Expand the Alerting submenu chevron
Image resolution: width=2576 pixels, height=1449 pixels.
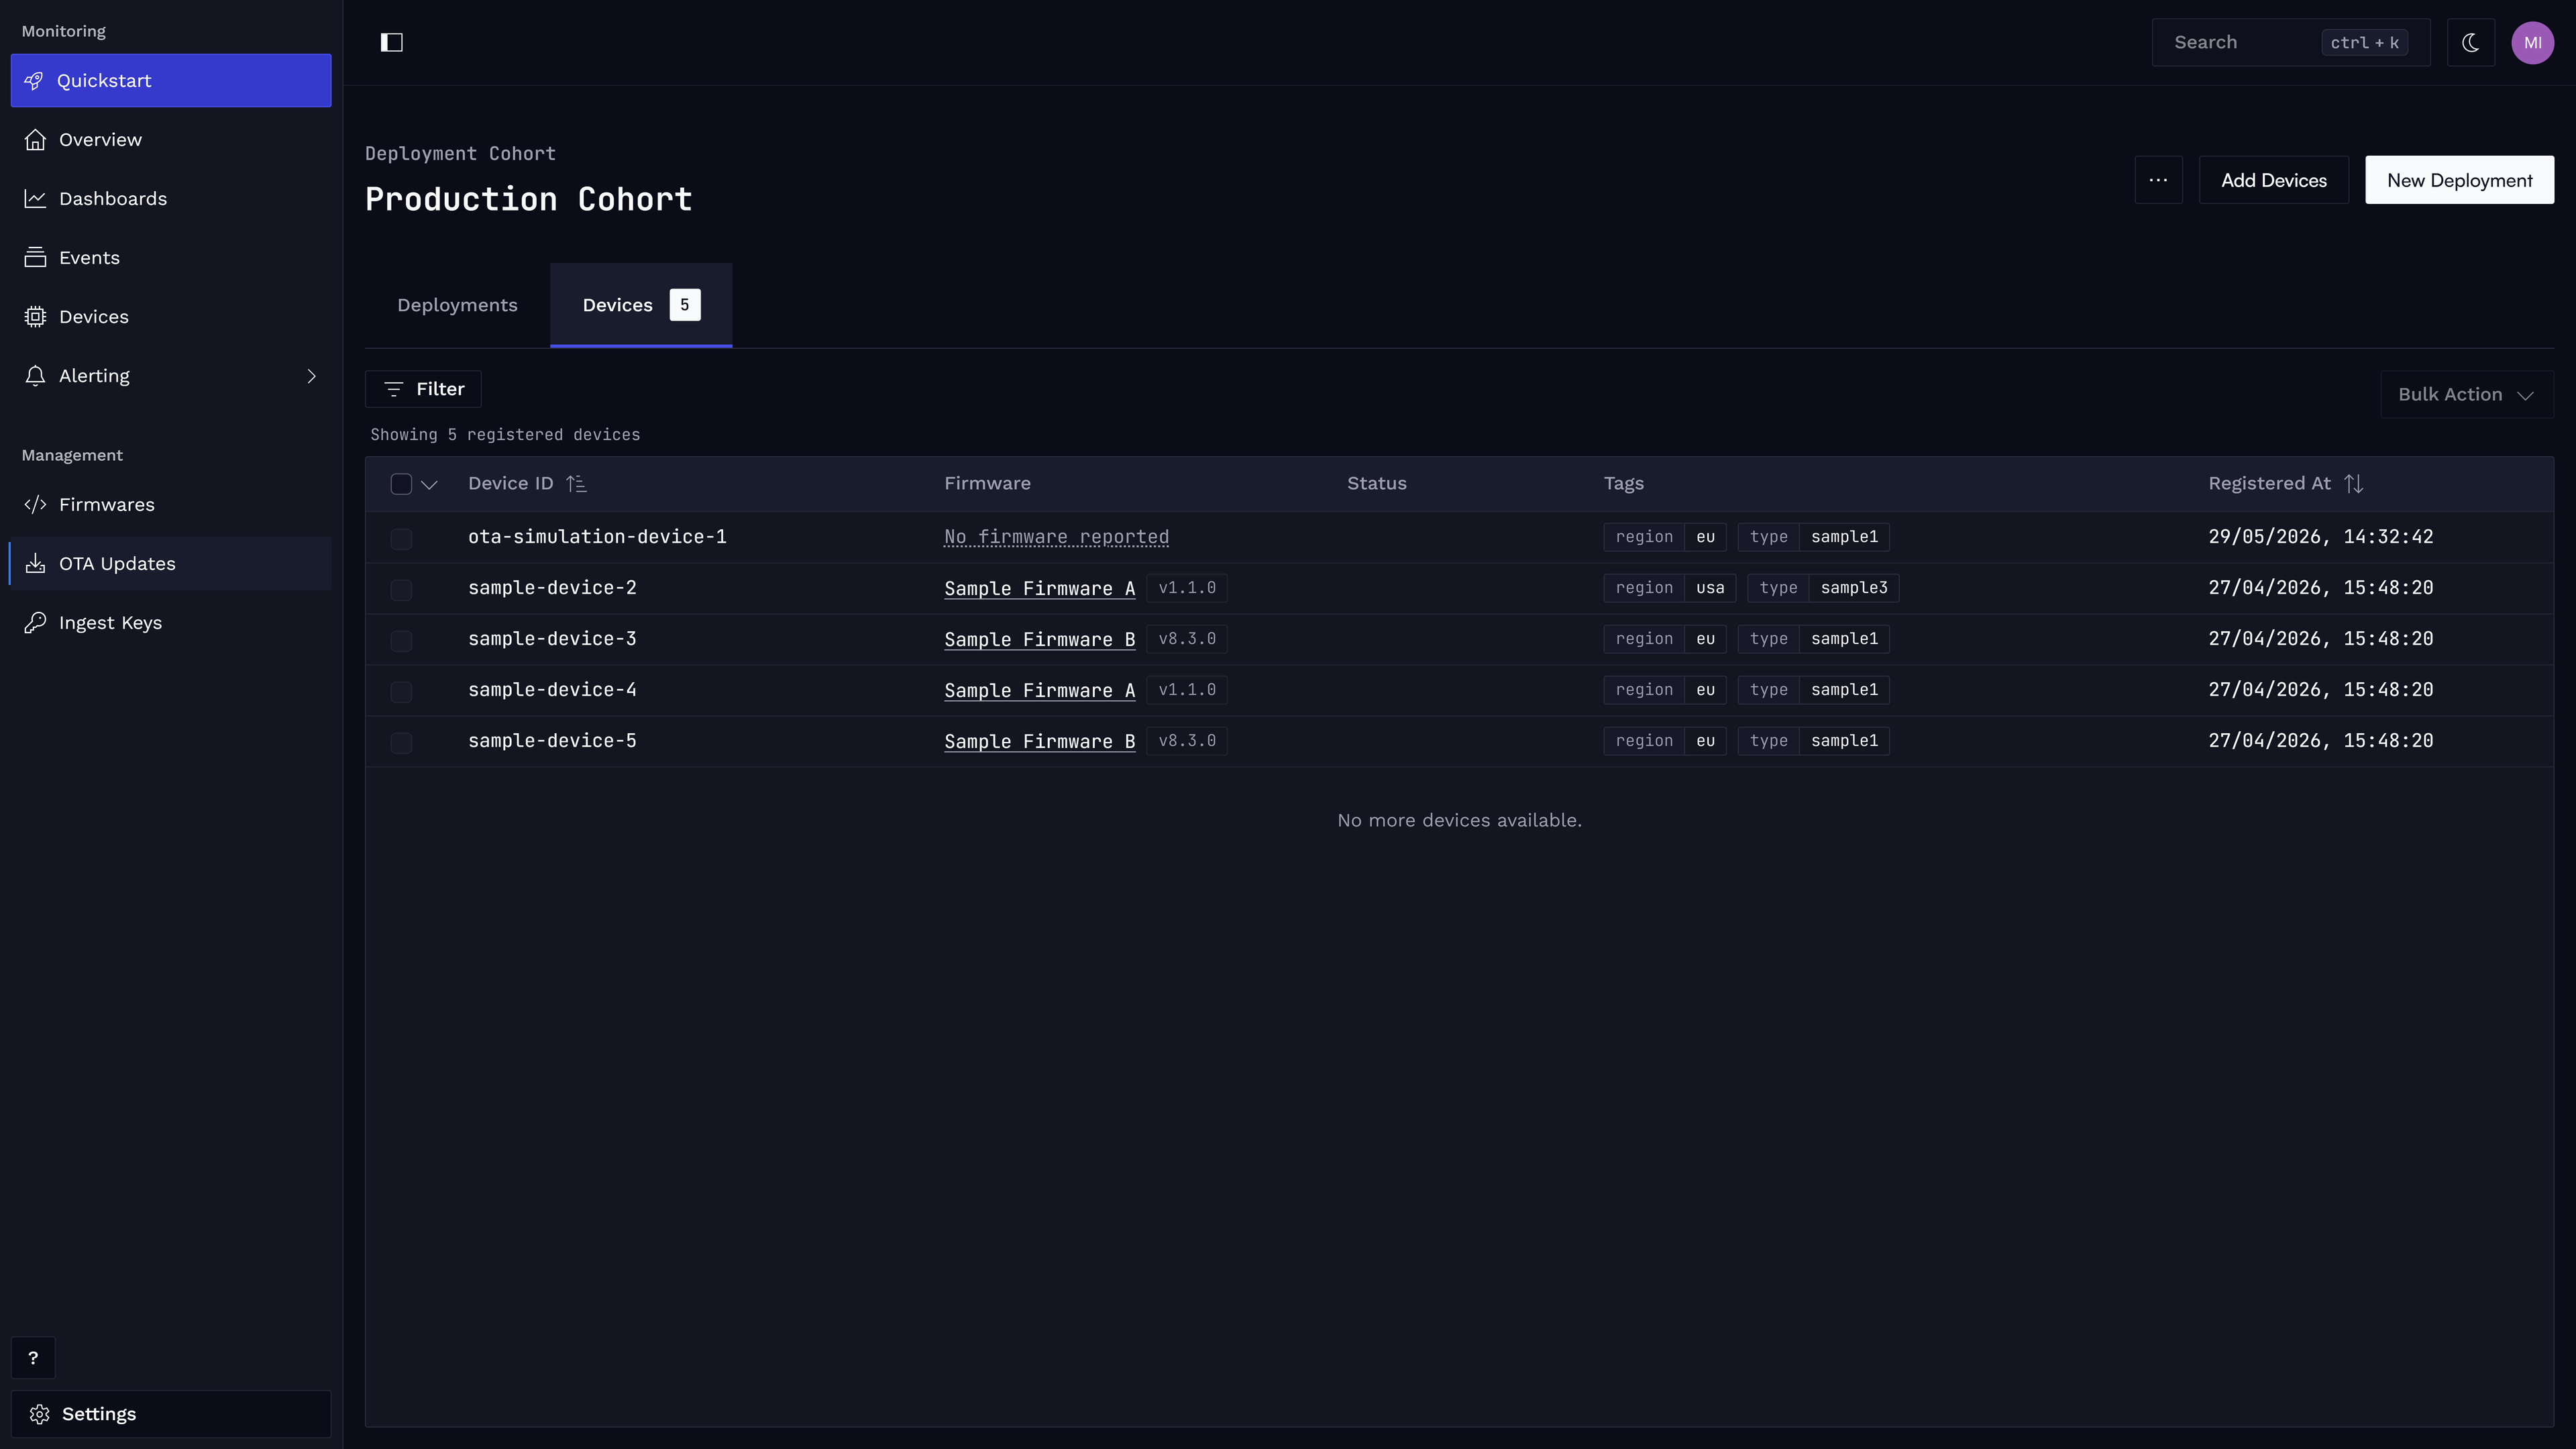(311, 376)
